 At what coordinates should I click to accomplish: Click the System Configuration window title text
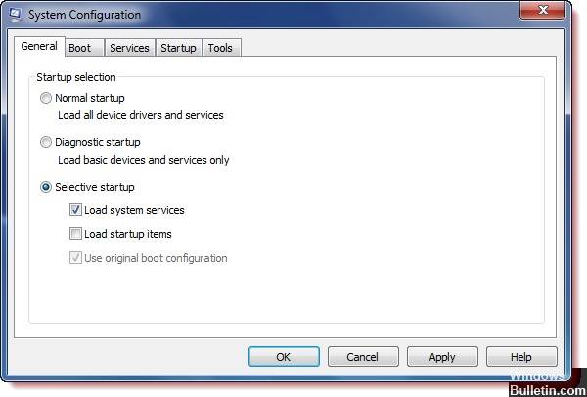pos(84,15)
